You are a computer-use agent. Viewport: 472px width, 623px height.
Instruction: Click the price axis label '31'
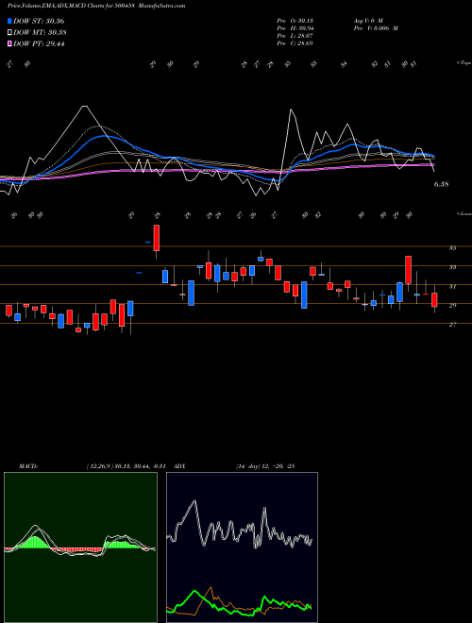pos(452,286)
